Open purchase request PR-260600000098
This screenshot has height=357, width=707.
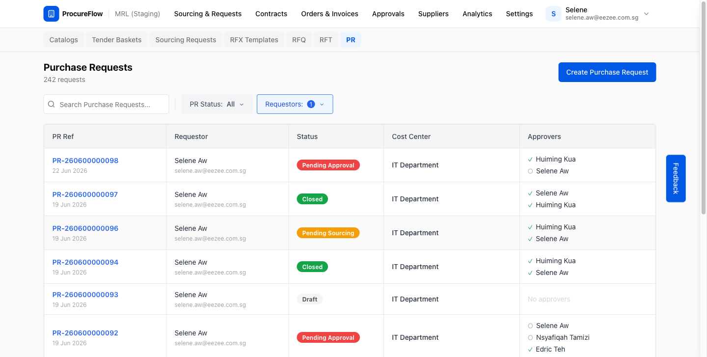85,161
